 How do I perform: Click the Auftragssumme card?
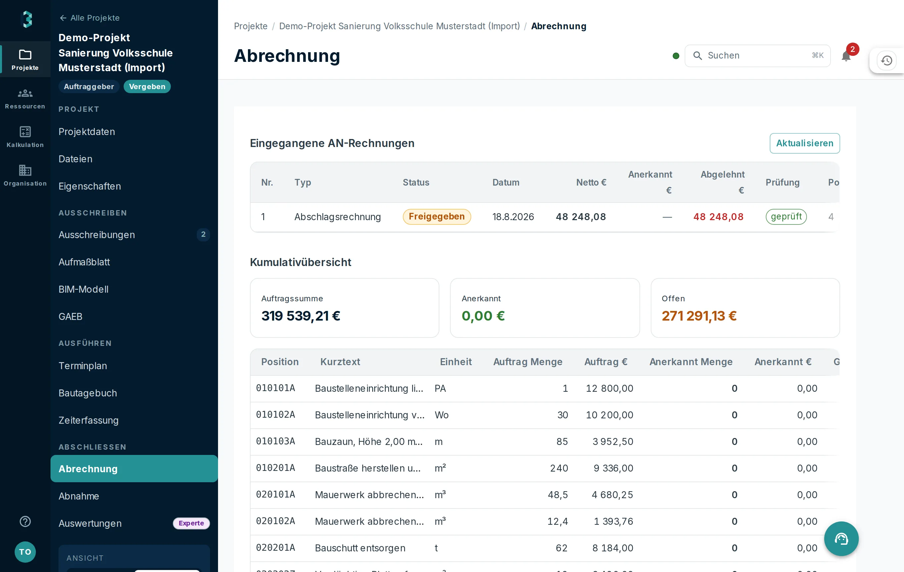point(344,308)
